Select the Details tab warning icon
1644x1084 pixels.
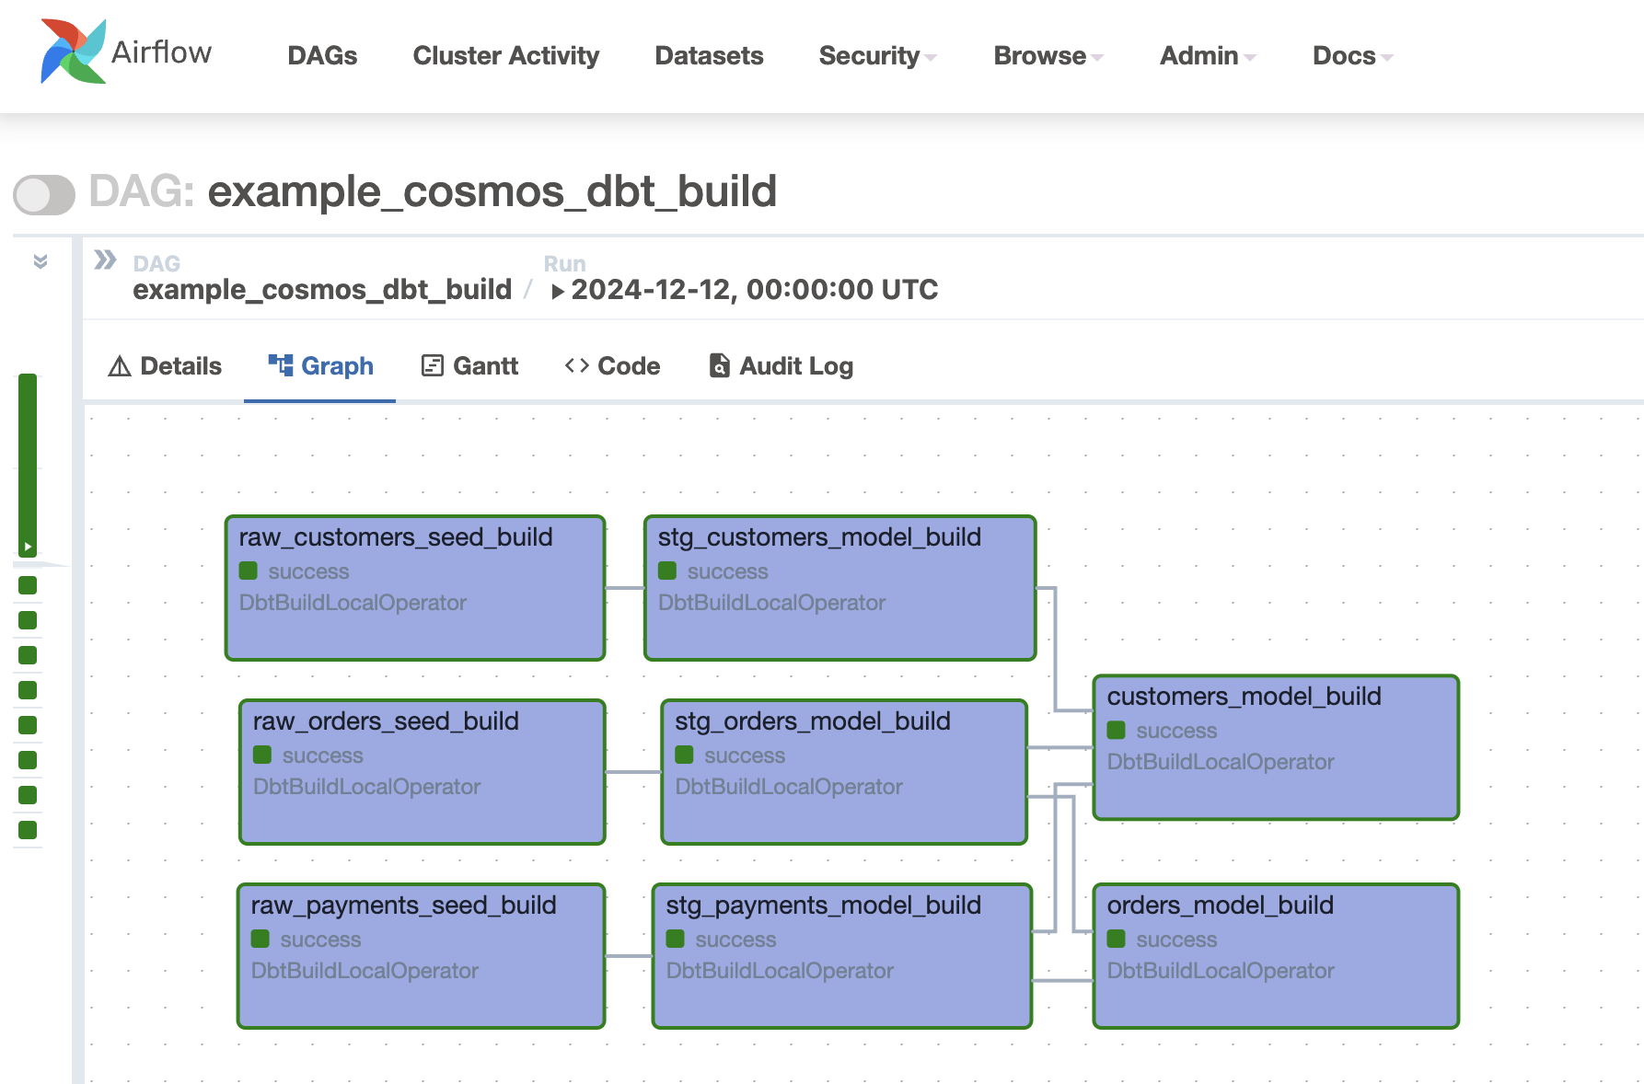tap(119, 365)
